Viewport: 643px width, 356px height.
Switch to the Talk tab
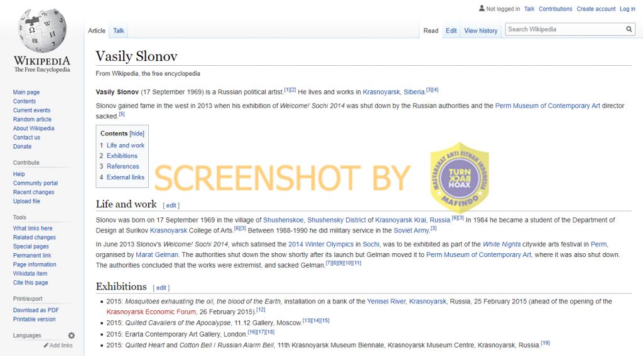119,31
